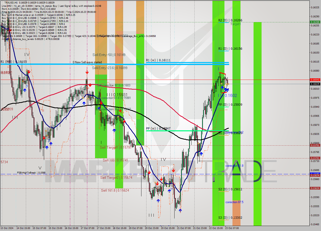321x231 pixels.
Task: Click the 0.15835 price axis value
Action: click(315, 134)
